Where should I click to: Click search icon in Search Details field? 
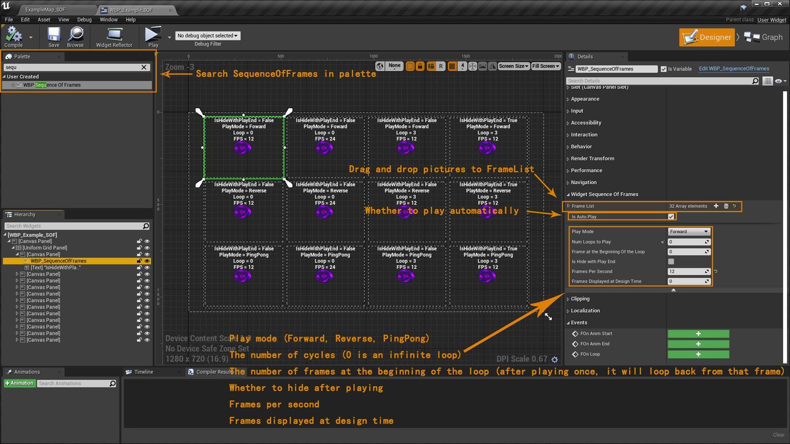tap(755, 81)
